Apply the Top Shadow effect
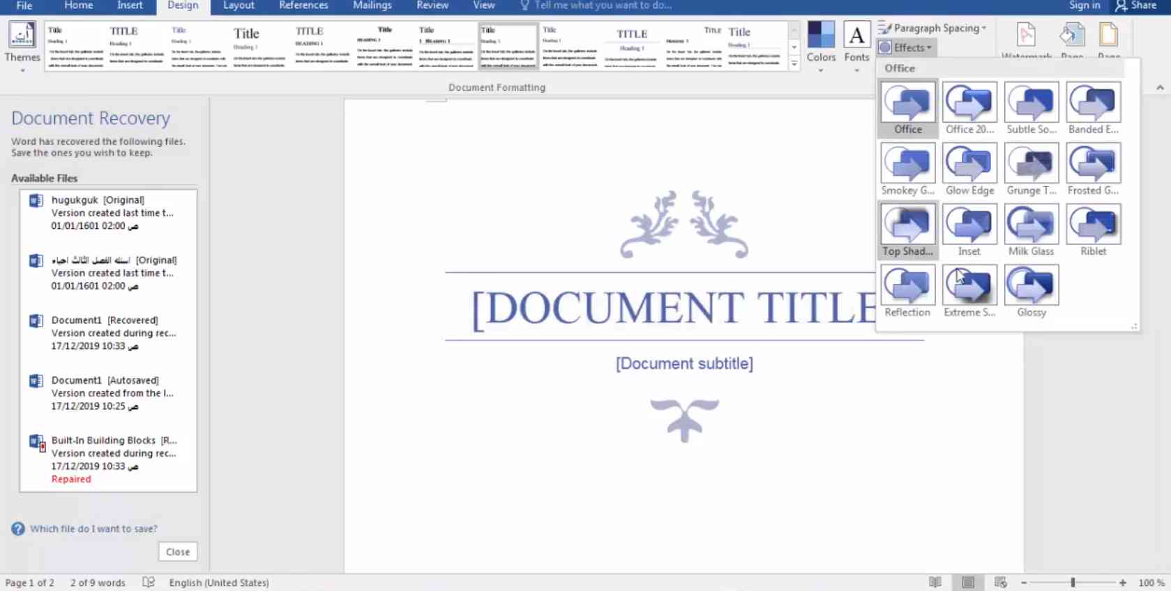The width and height of the screenshot is (1171, 591). coord(907,230)
